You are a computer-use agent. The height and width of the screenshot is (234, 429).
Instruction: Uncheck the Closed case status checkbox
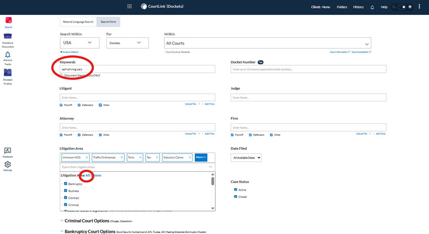point(236,197)
